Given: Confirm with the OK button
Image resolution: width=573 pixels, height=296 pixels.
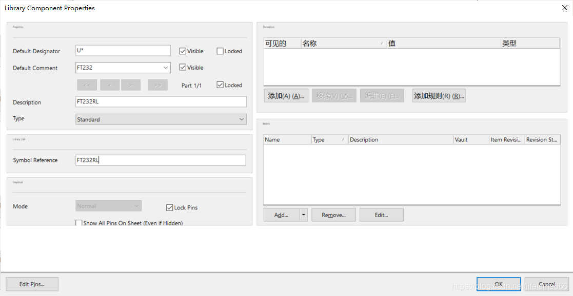Looking at the screenshot, I should [x=499, y=284].
